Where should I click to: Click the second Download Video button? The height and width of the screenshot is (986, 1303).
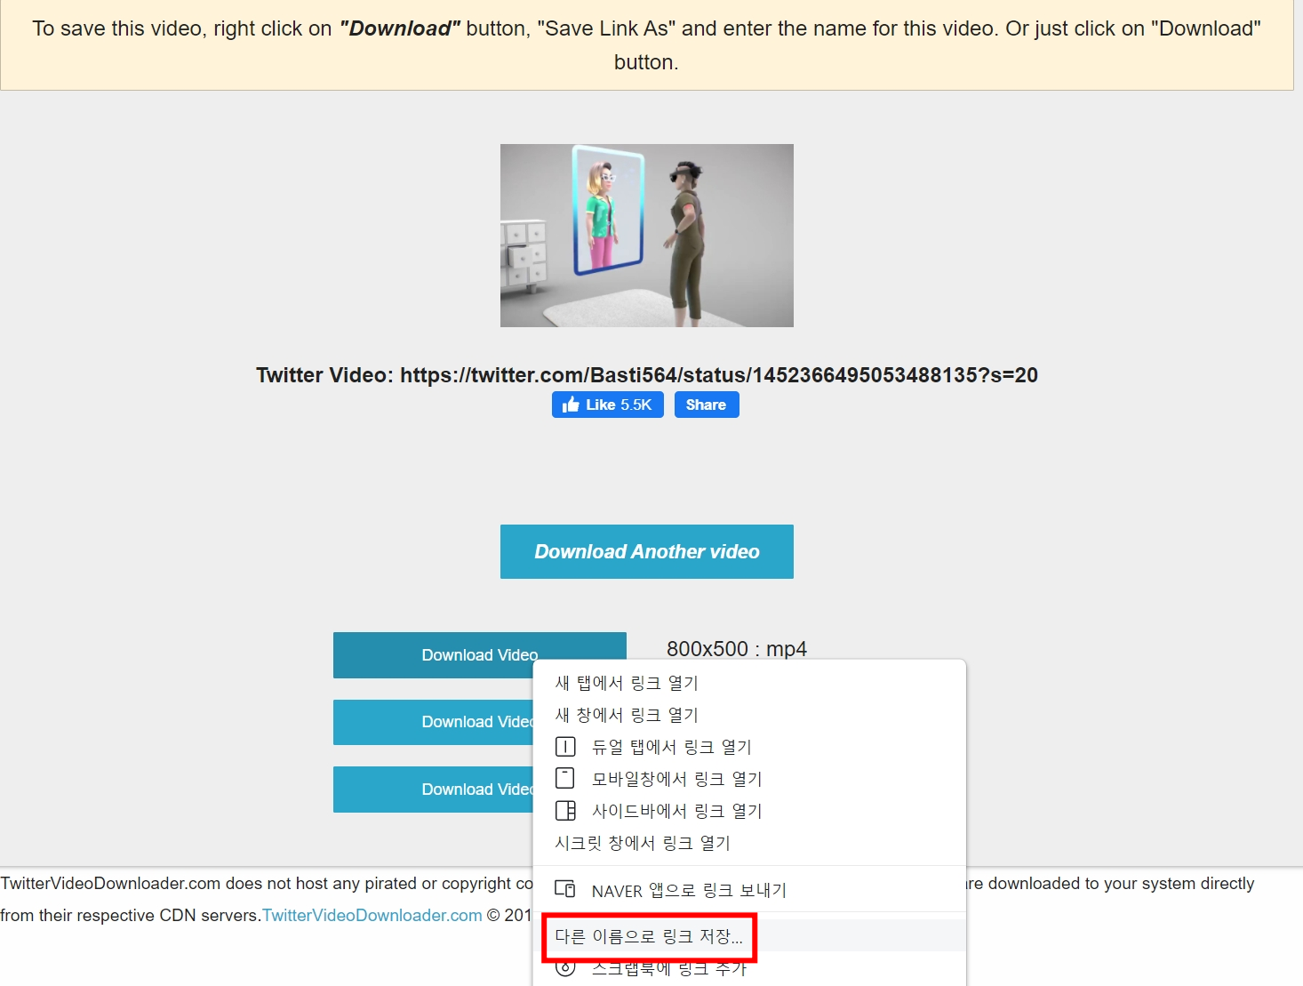(x=434, y=722)
